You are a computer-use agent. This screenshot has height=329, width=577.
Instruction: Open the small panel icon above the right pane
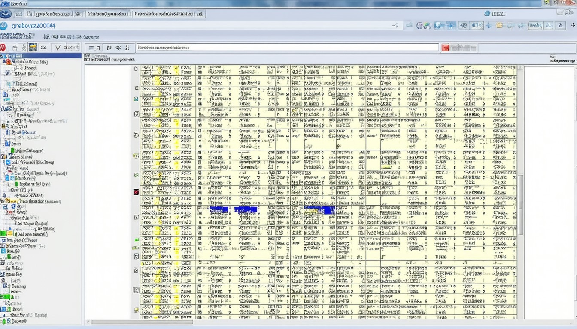[553, 58]
